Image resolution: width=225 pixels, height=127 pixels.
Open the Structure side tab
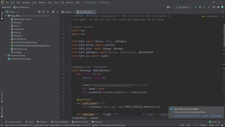(2, 97)
